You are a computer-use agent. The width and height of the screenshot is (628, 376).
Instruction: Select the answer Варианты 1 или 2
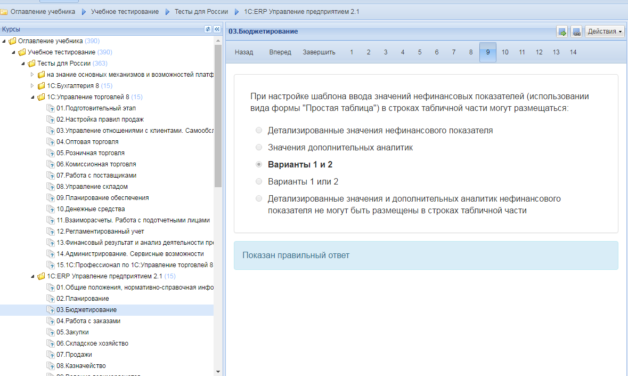coord(259,181)
